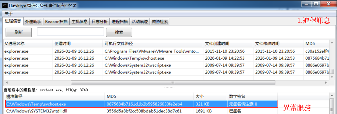337x114 pixels.
Task: Switch to the 进程信息 tab
Action: pos(13,21)
